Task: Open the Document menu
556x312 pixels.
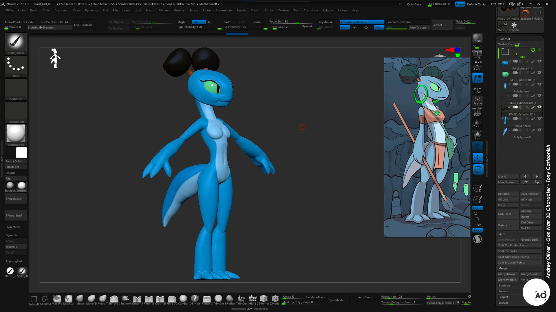Action: [x=62, y=10]
